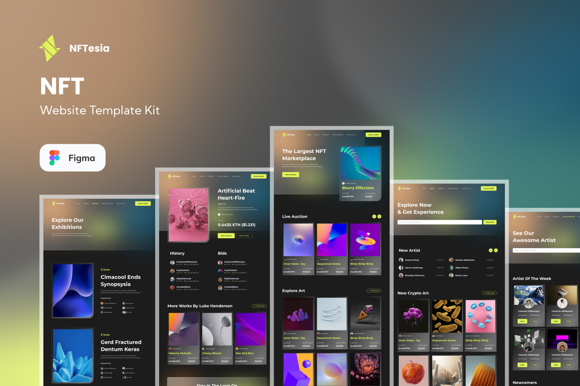Open Filter & Sort beside New Crypto Art
The width and height of the screenshot is (580, 386).
pos(489,293)
